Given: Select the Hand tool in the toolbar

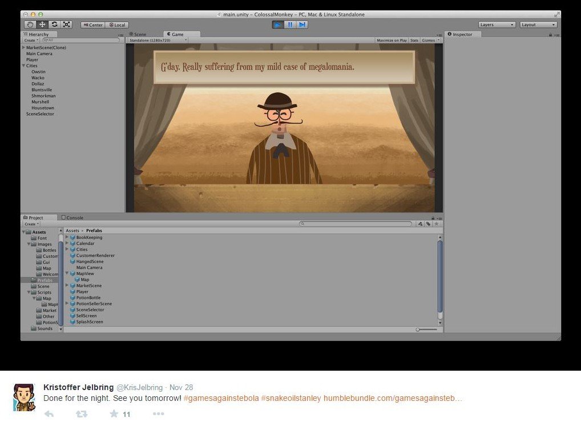Looking at the screenshot, I should point(30,25).
